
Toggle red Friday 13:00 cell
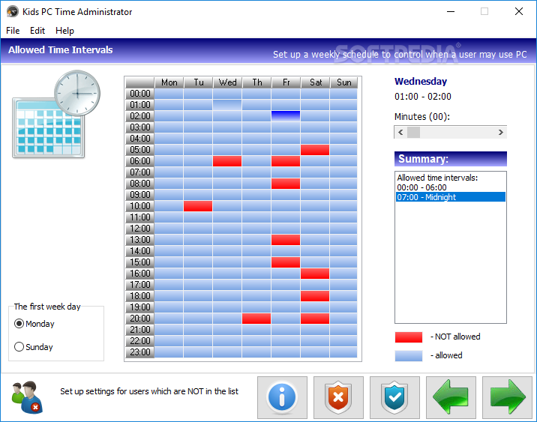[x=286, y=240]
